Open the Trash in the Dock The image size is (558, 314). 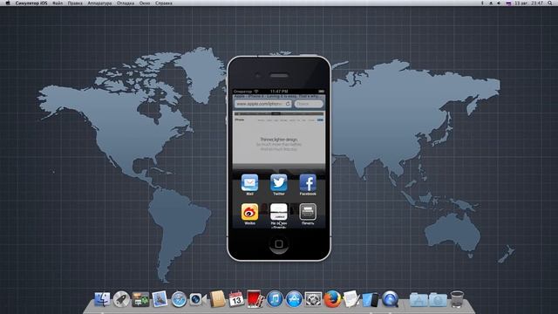[457, 299]
